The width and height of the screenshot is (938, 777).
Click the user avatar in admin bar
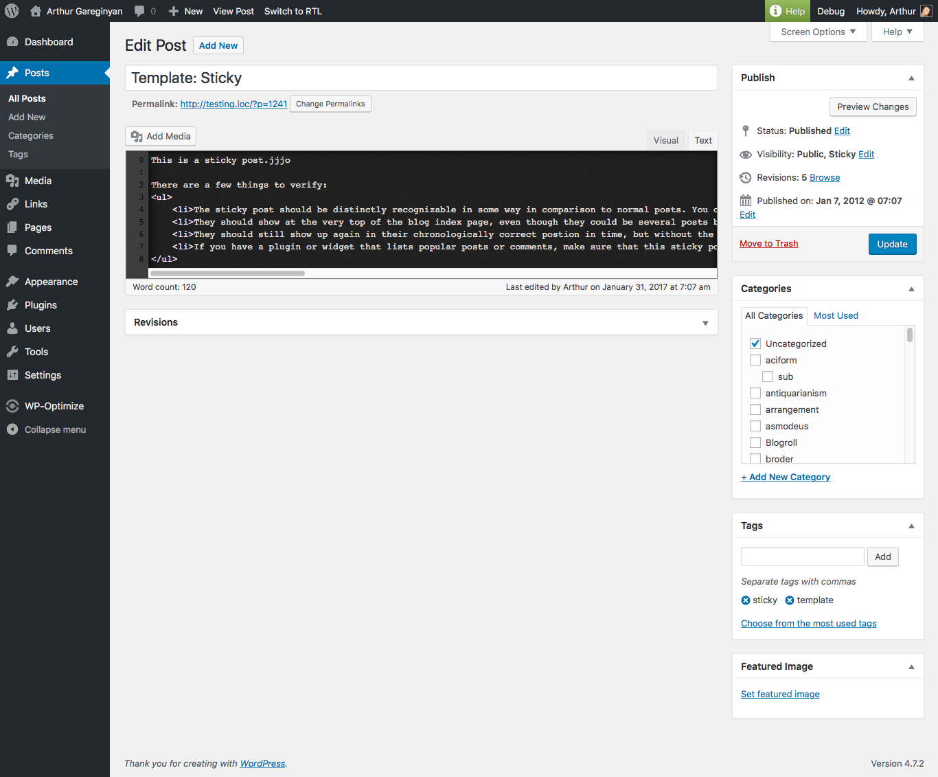[x=926, y=11]
